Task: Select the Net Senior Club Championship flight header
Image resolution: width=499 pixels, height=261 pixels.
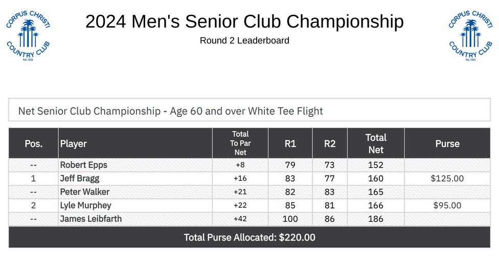Action: coord(170,111)
